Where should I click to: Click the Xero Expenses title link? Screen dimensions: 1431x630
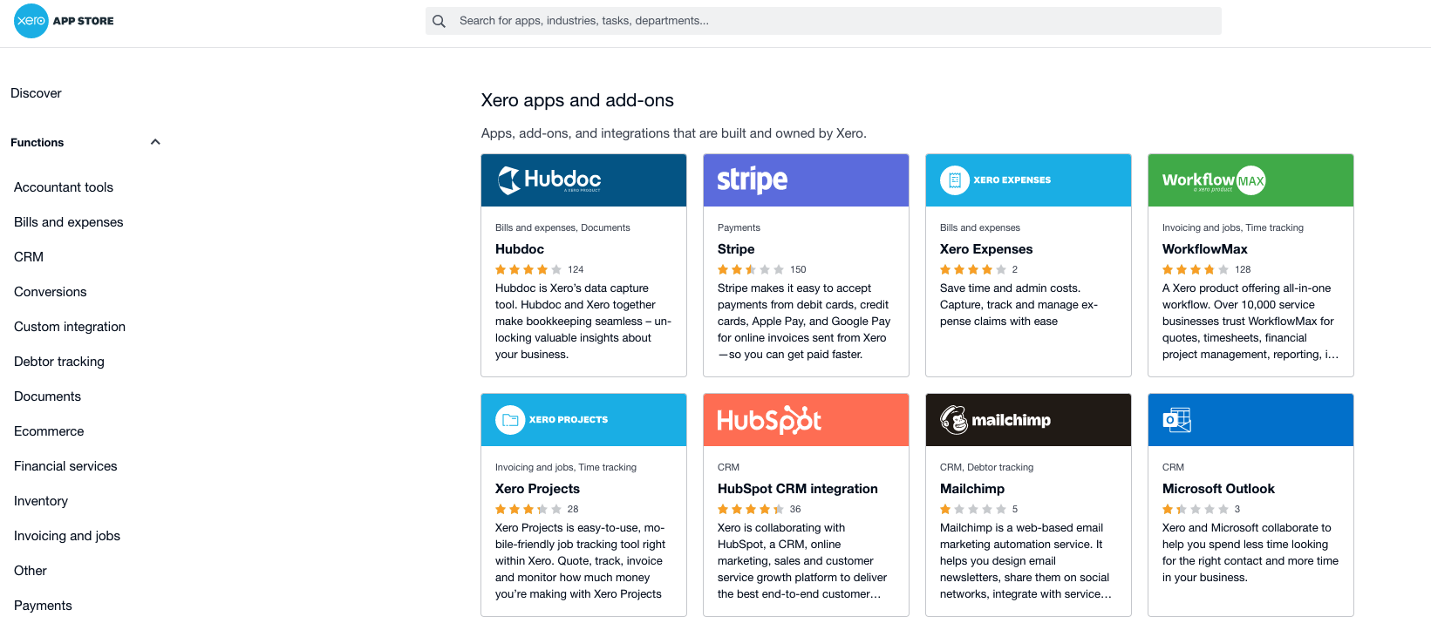coord(985,249)
